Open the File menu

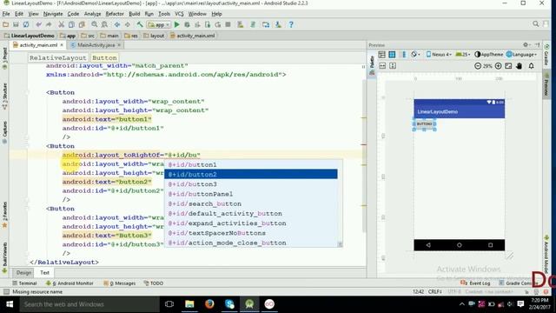point(6,14)
